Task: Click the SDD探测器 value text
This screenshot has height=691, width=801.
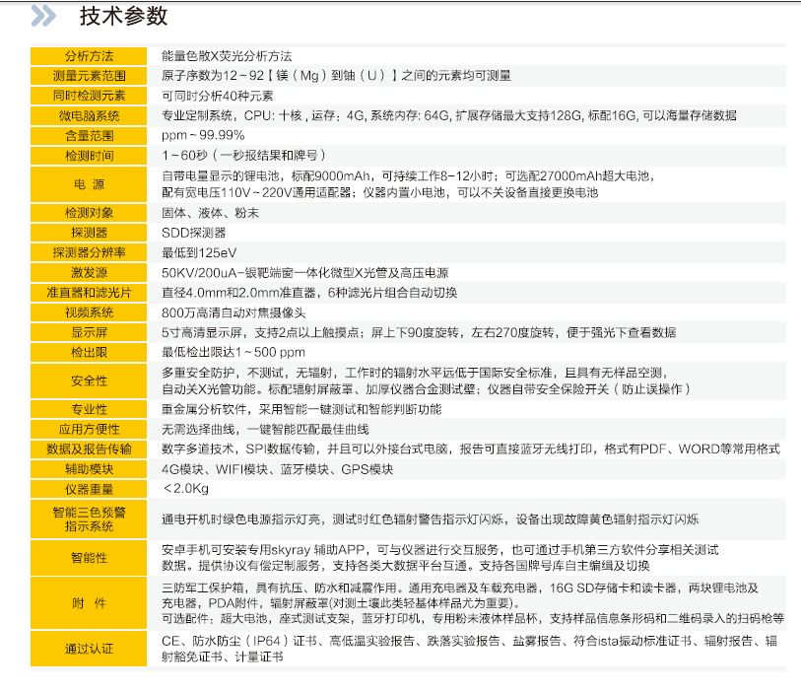Action: point(194,233)
